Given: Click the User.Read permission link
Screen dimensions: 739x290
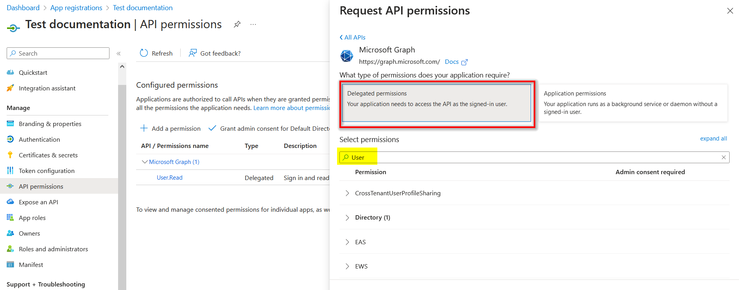Looking at the screenshot, I should point(170,178).
